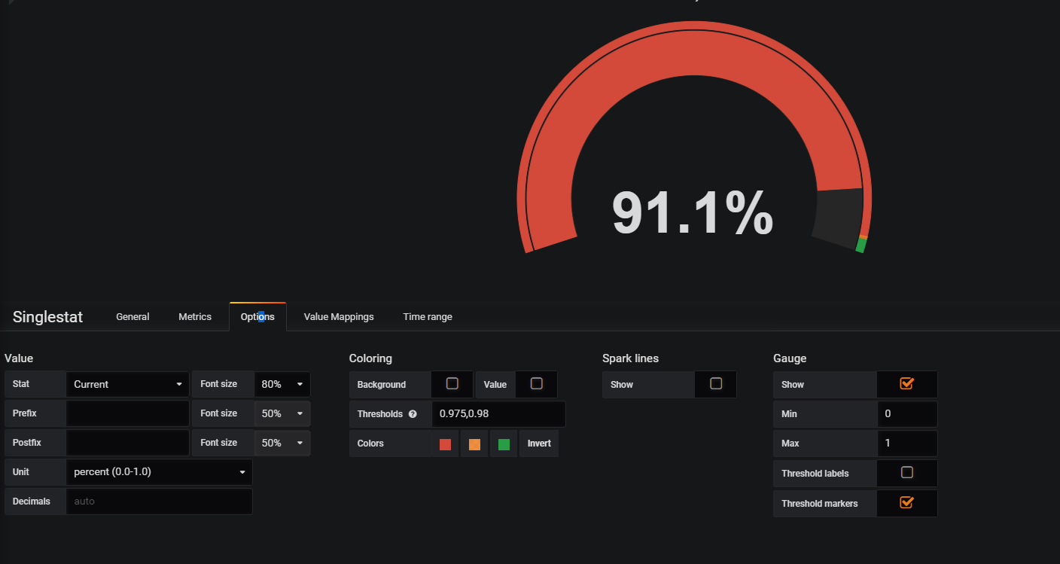The height and width of the screenshot is (564, 1060).
Task: Enable the Value coloring checkbox
Action: (x=536, y=383)
